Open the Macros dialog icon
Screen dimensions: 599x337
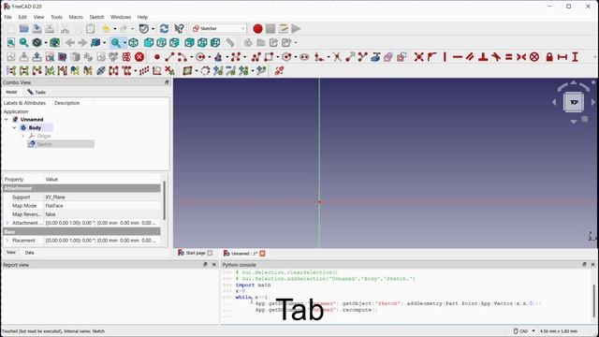[283, 29]
